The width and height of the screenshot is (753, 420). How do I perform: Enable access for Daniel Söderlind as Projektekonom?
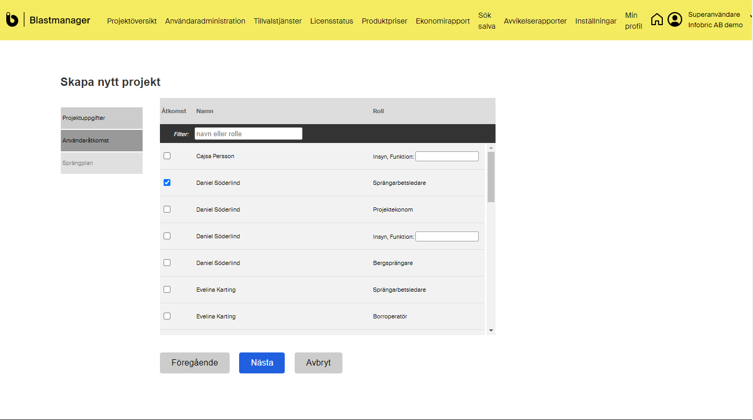tap(167, 209)
